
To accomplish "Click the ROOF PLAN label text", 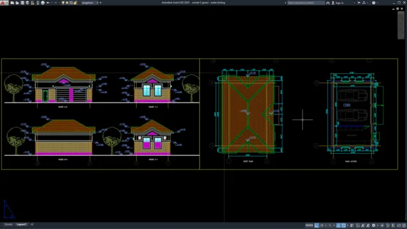I will tap(248, 161).
